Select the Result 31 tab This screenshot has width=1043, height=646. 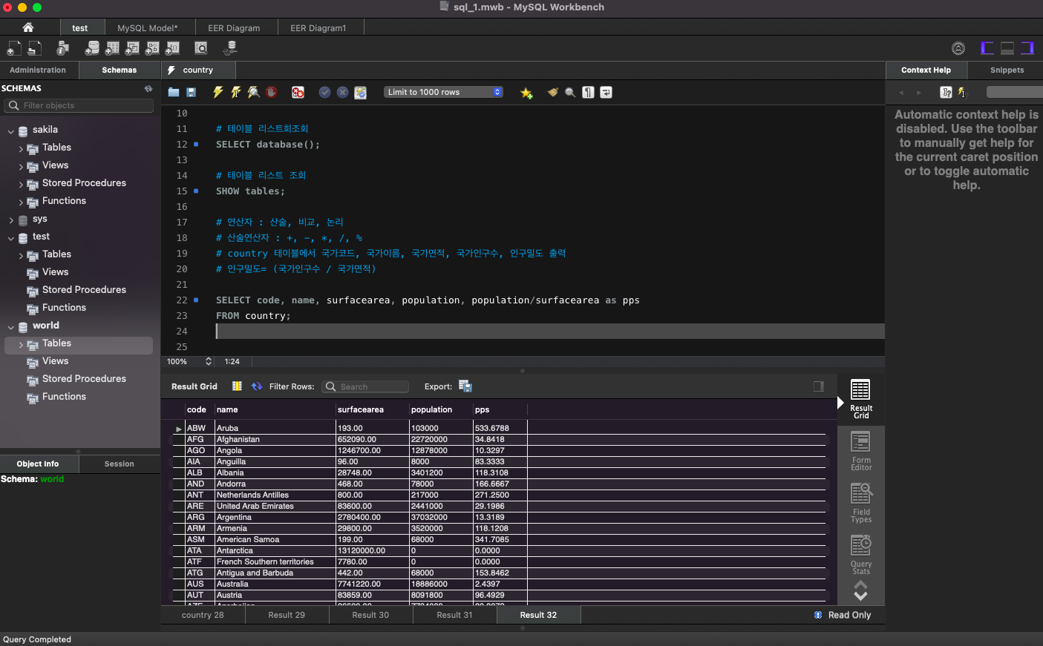pos(454,615)
